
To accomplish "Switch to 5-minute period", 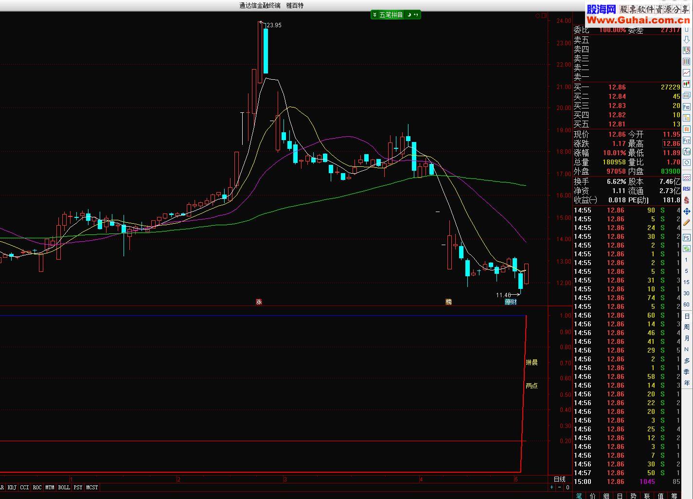I will (687, 271).
